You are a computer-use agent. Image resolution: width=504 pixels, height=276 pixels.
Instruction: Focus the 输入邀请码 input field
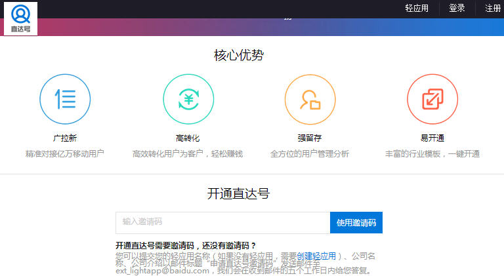coord(222,222)
